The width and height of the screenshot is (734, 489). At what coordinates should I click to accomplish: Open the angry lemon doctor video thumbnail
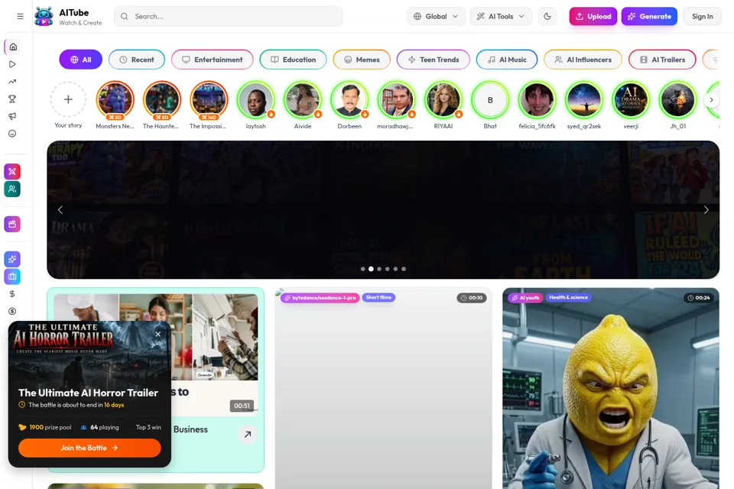[611, 388]
